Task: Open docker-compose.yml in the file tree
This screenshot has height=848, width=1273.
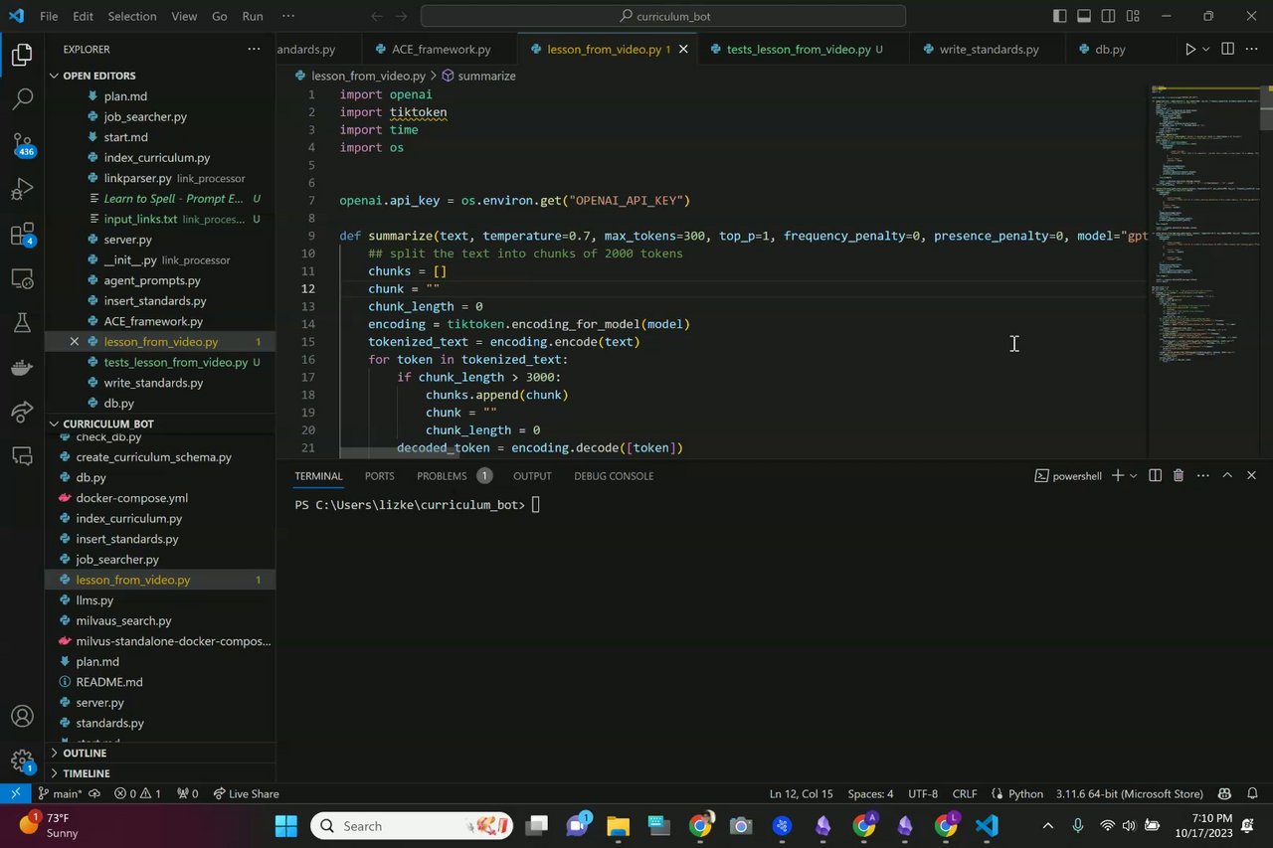Action: click(x=131, y=498)
